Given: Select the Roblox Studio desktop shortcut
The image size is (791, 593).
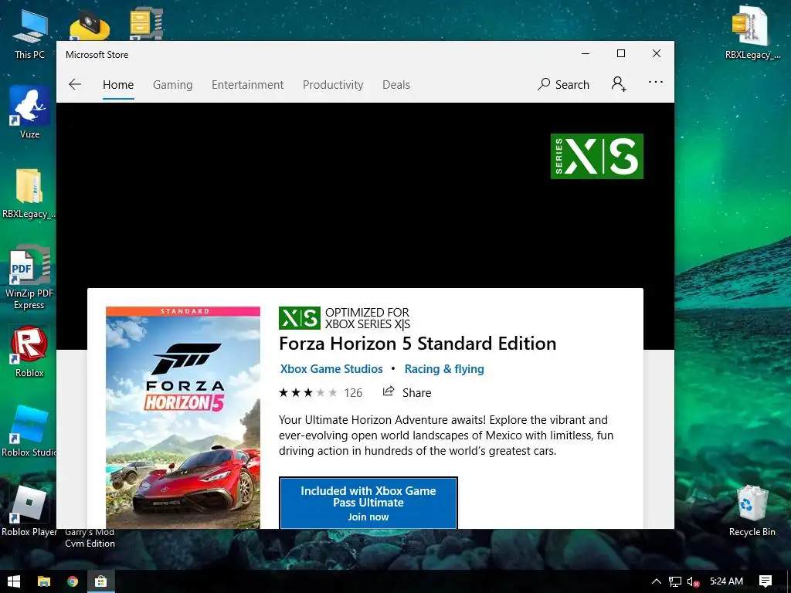Looking at the screenshot, I should pyautogui.click(x=29, y=432).
